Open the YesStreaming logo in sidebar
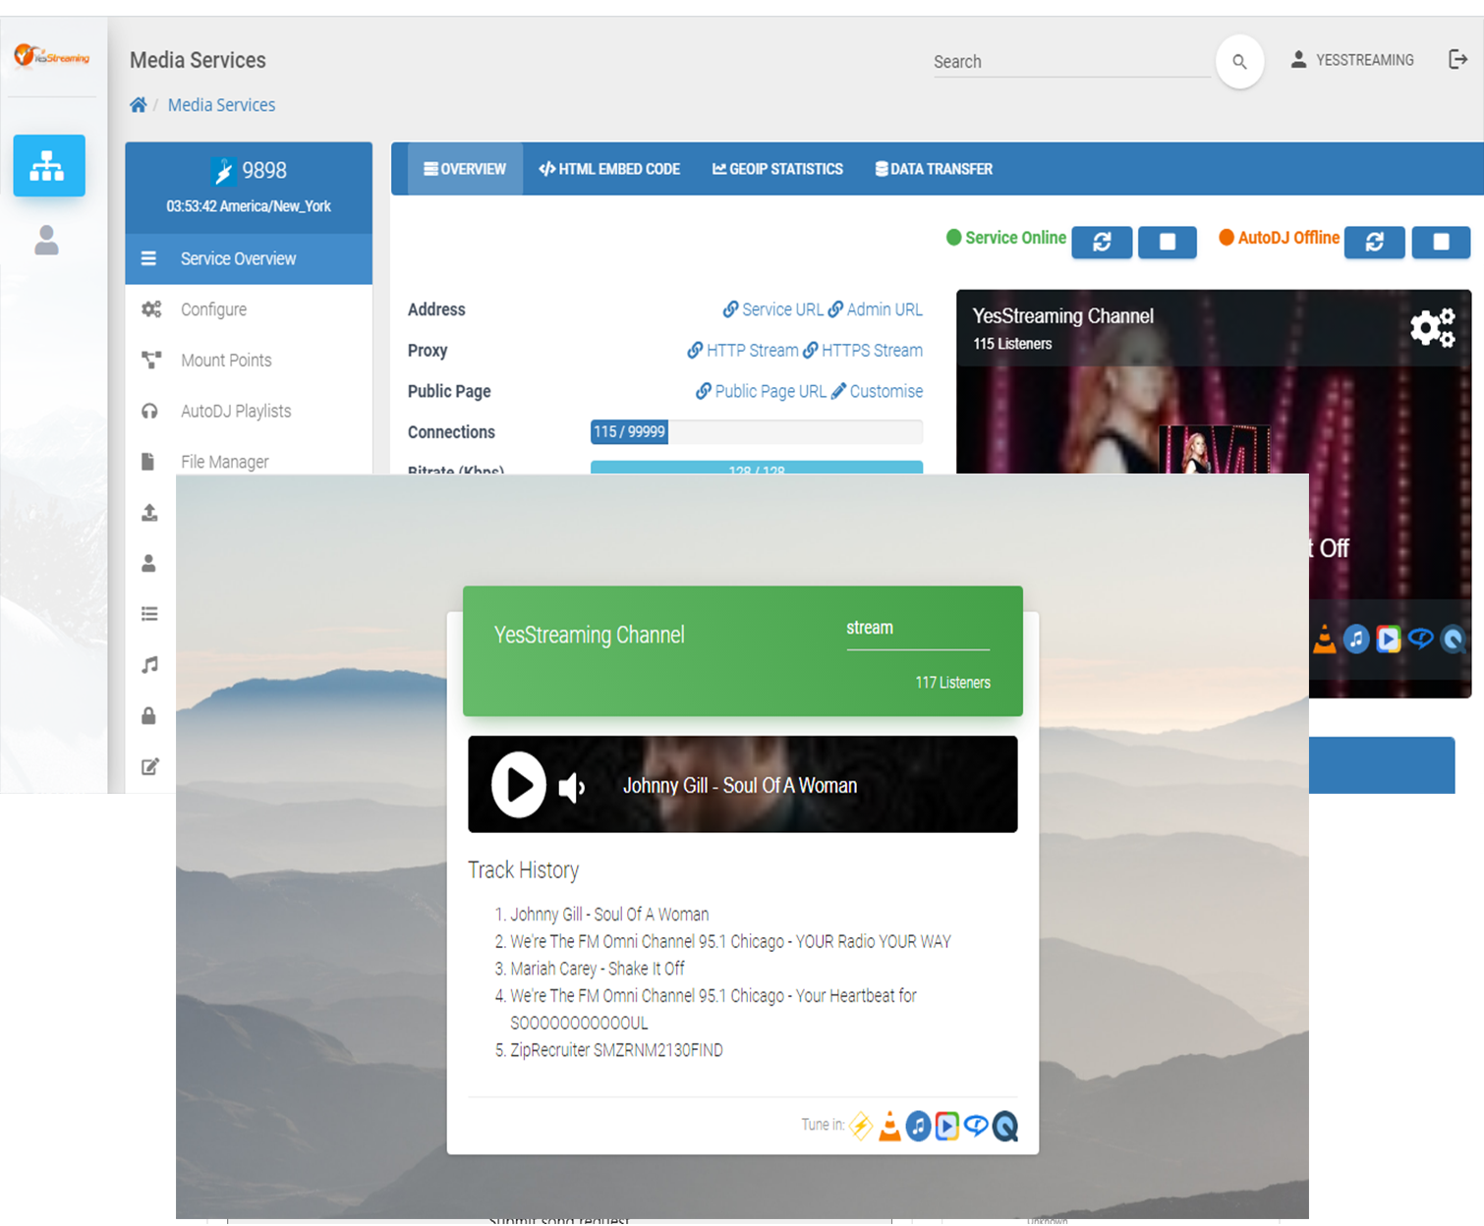The height and width of the screenshot is (1226, 1484). 52,56
